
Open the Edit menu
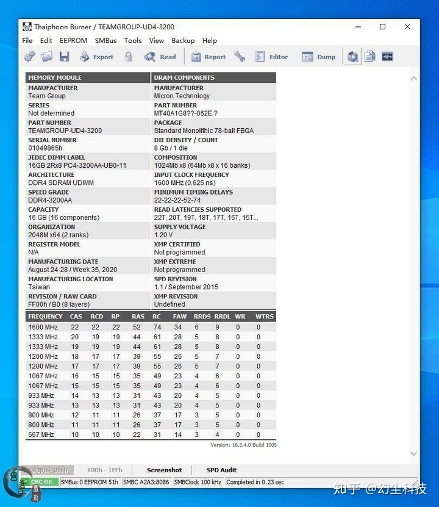46,40
